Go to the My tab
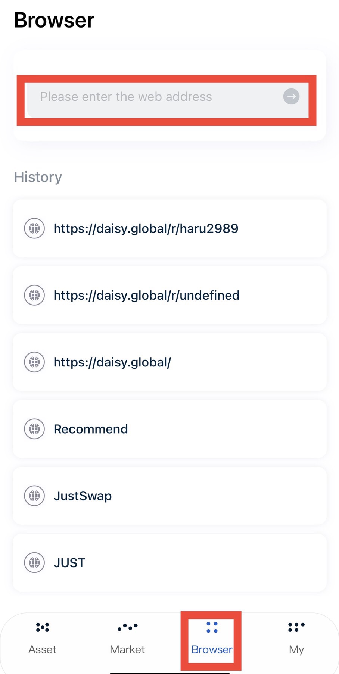 pos(296,639)
